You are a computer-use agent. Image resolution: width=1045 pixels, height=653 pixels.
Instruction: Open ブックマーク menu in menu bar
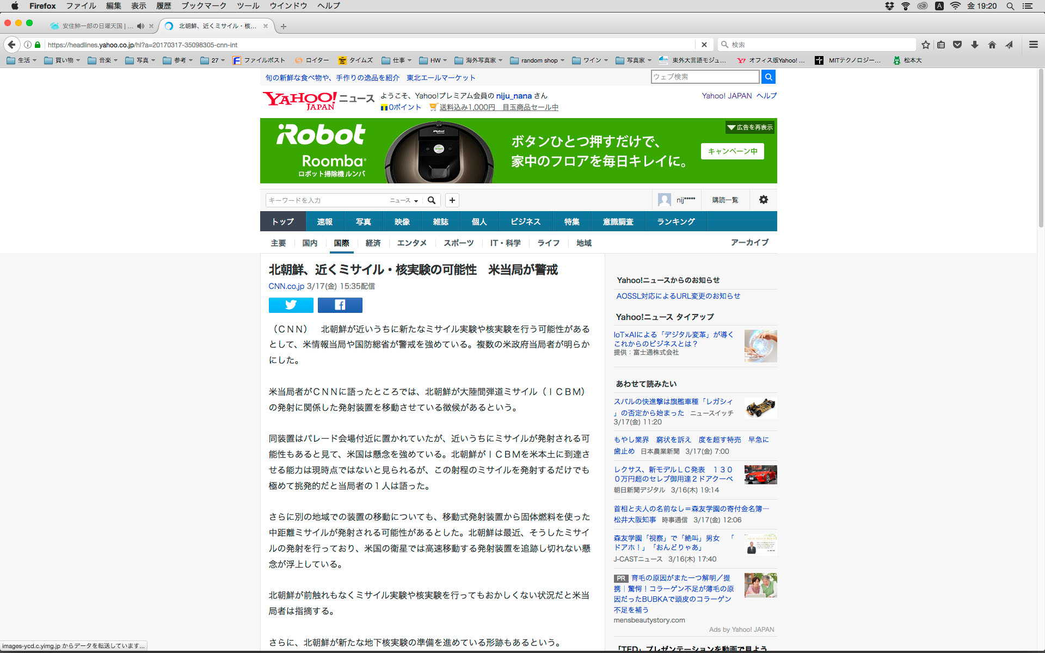click(x=204, y=6)
